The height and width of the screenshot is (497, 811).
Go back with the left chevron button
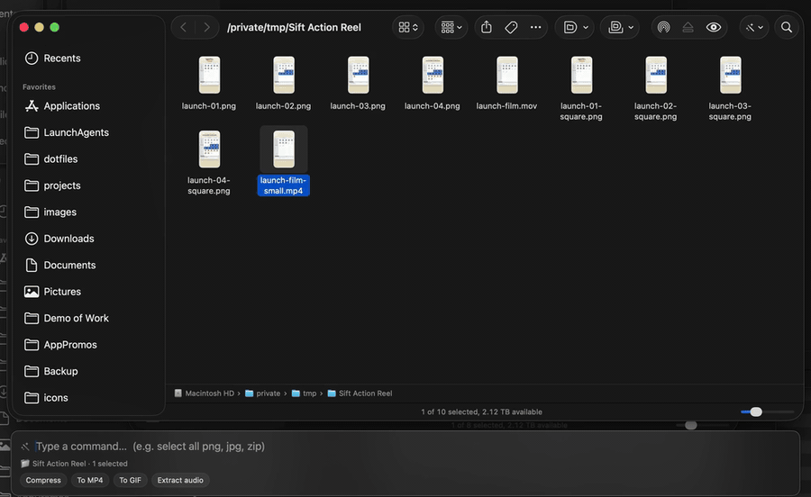(x=183, y=27)
